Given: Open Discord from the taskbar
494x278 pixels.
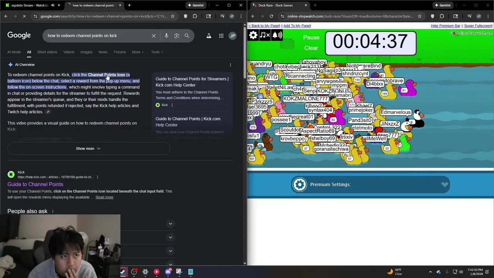Looking at the screenshot, I should tap(168, 272).
